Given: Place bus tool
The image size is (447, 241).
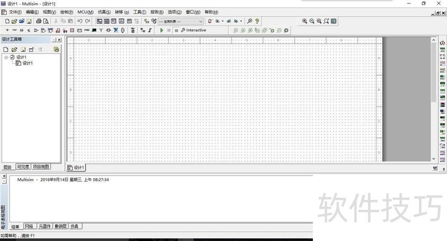Looking at the screenshot, I should [x=150, y=30].
